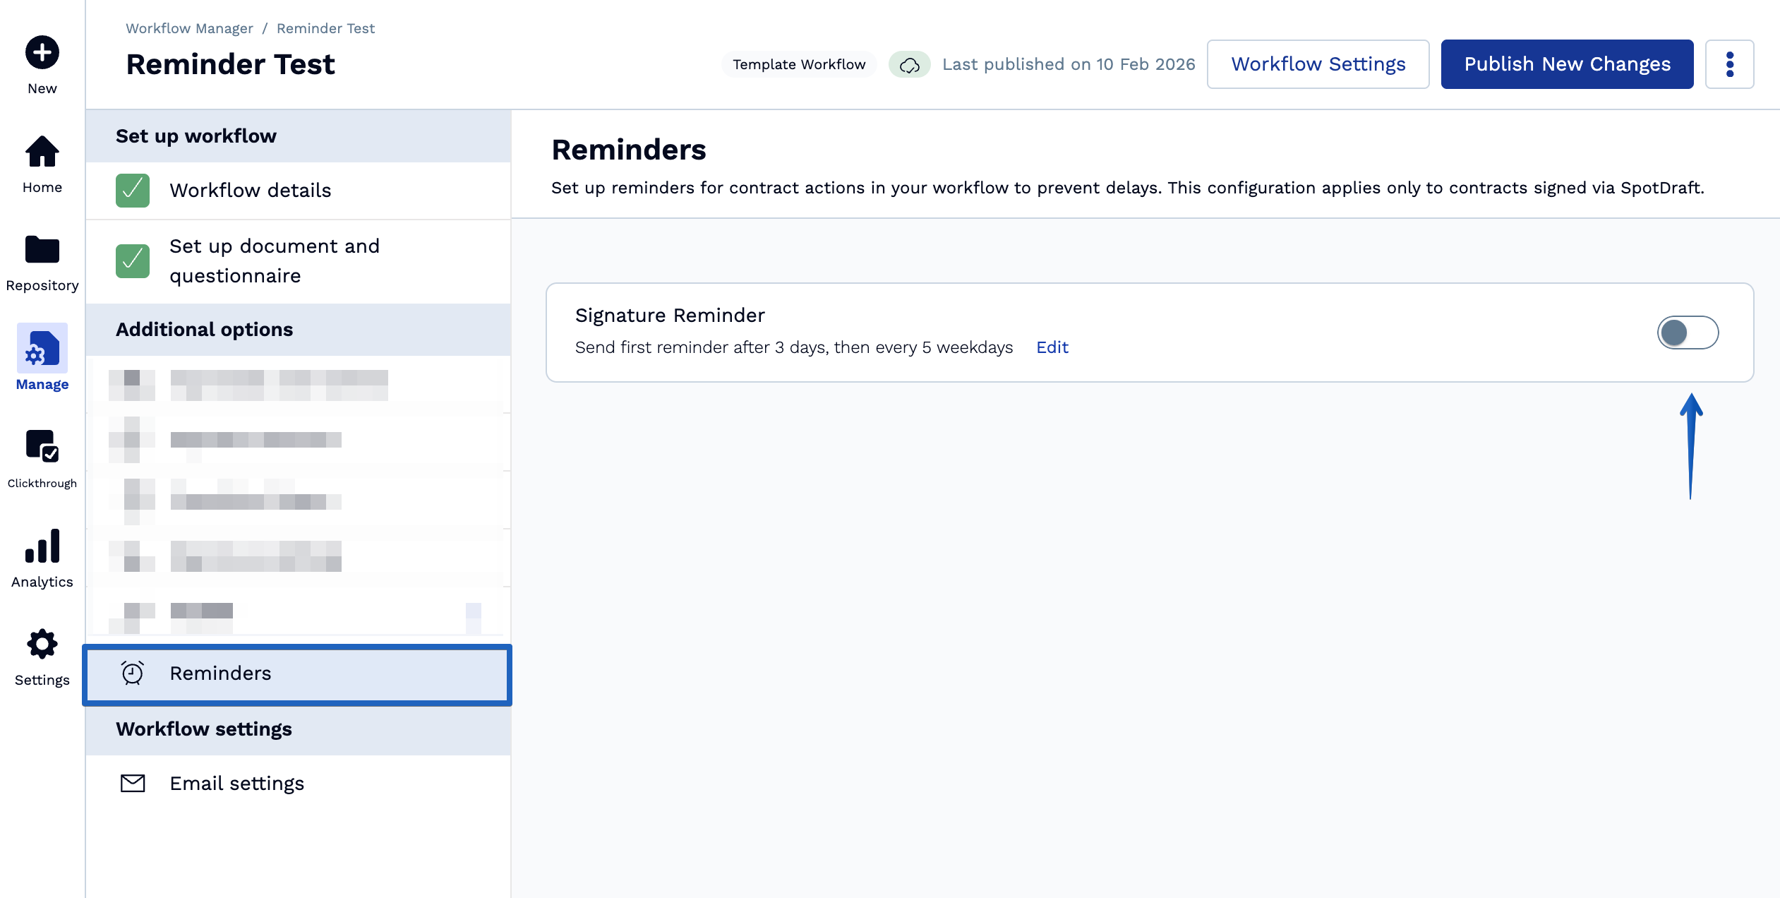Edit the Signature Reminder schedule
Viewport: 1780px width, 898px height.
click(x=1052, y=347)
